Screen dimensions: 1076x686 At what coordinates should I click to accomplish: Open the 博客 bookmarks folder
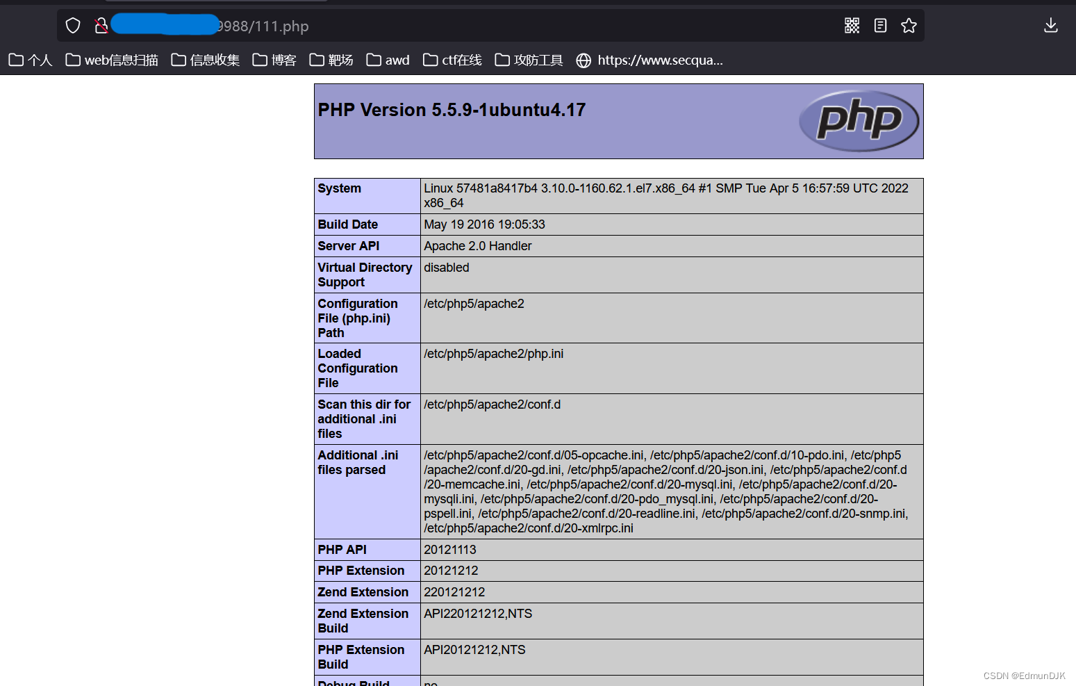[274, 60]
